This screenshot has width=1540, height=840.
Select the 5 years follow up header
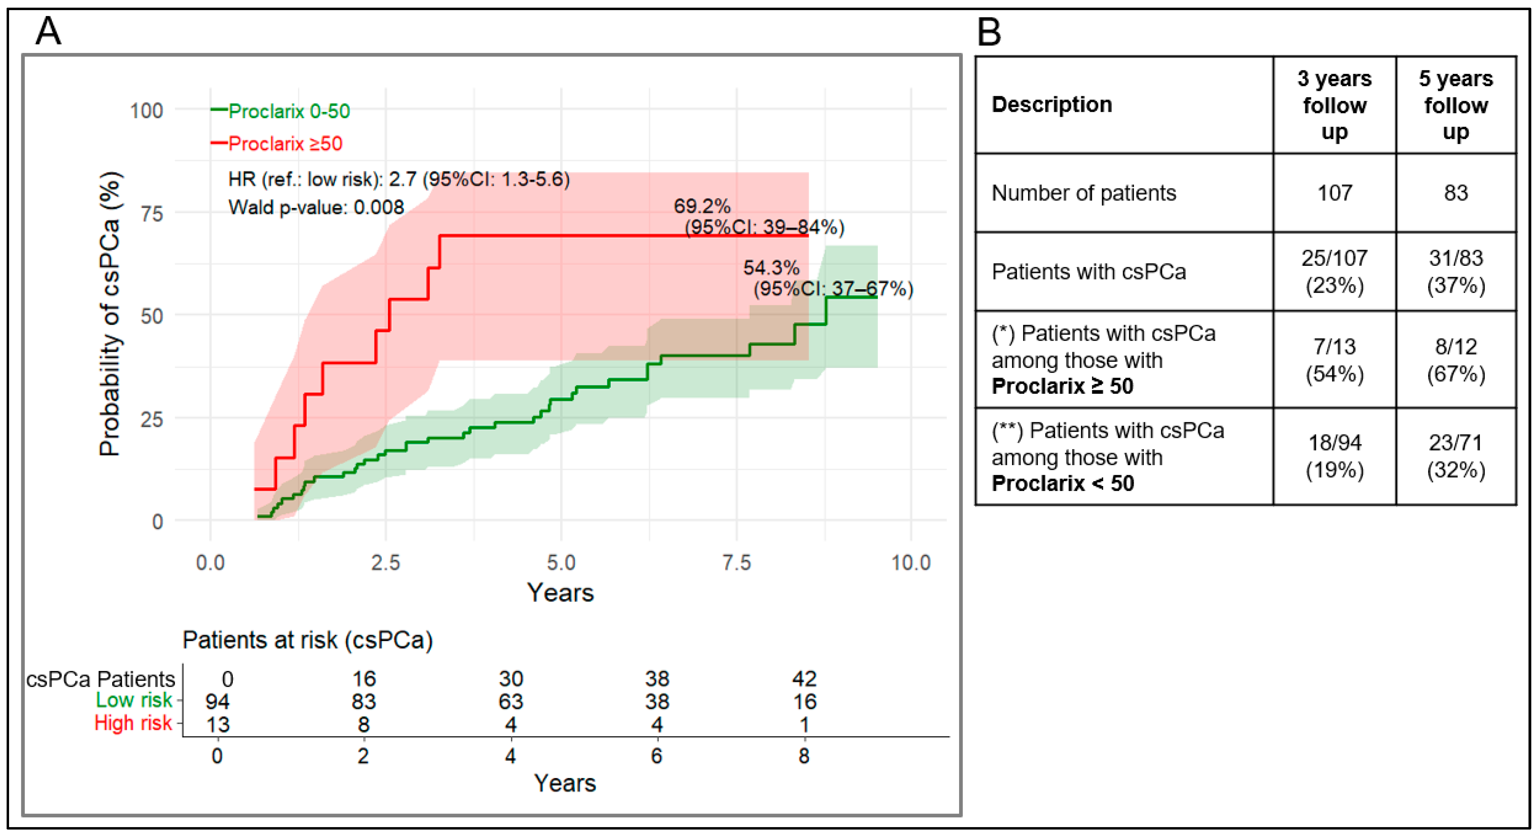pyautogui.click(x=1456, y=105)
